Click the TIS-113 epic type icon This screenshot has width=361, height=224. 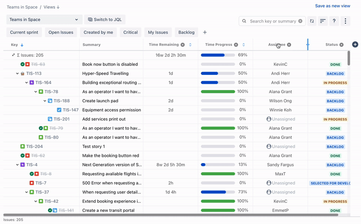click(23, 73)
